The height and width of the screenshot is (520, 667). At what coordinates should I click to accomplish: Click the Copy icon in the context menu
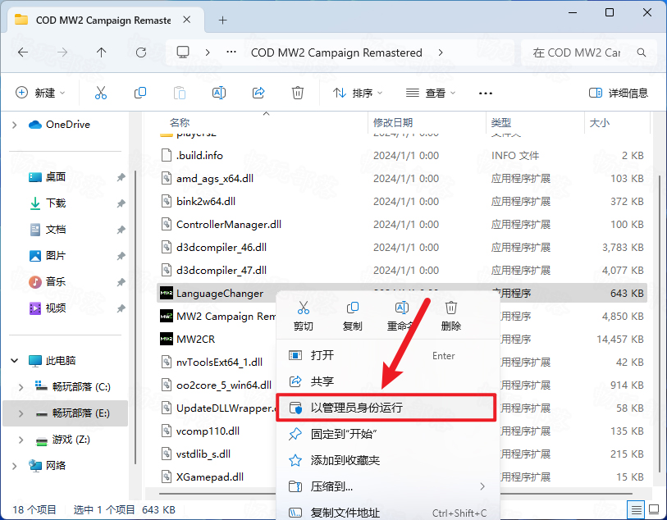click(353, 308)
